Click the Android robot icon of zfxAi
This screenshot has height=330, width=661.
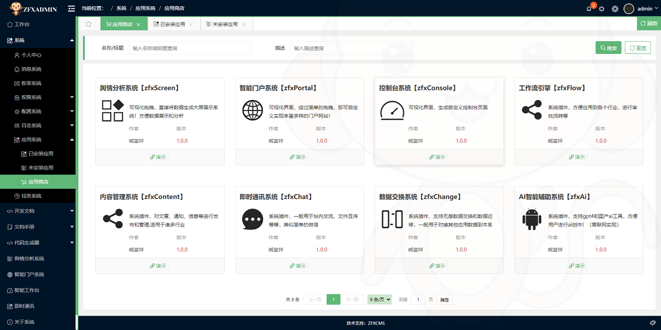point(532,219)
